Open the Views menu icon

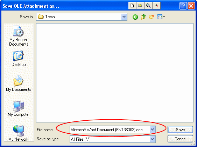[x=161, y=17]
